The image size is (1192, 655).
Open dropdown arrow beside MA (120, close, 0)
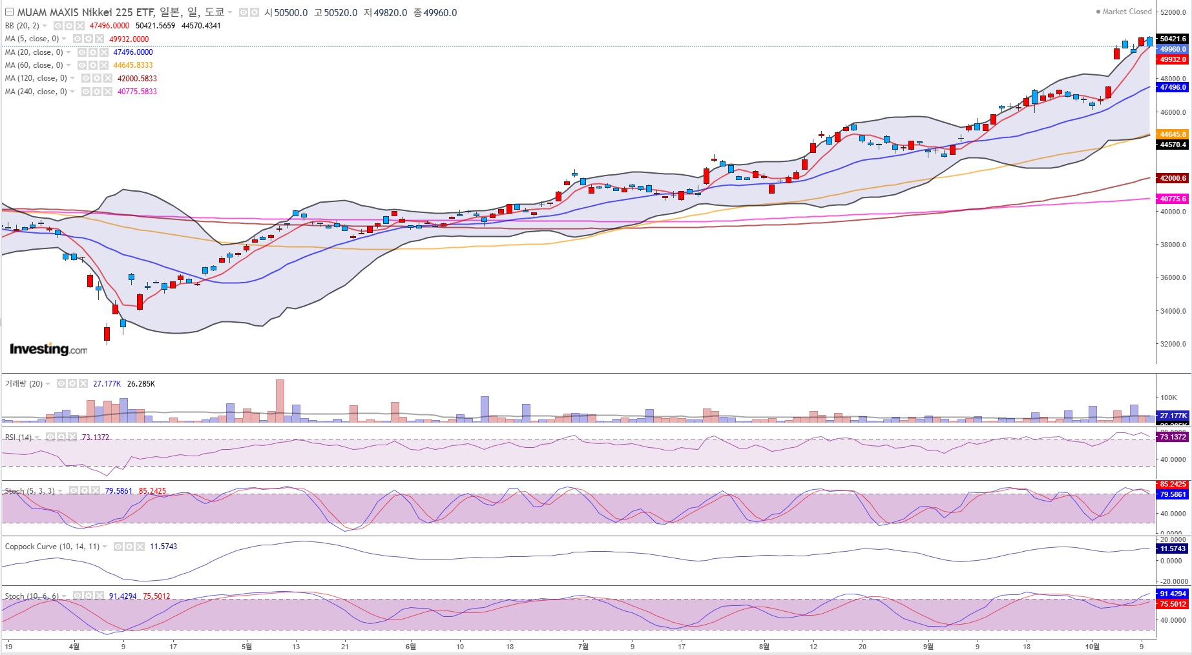pos(72,78)
